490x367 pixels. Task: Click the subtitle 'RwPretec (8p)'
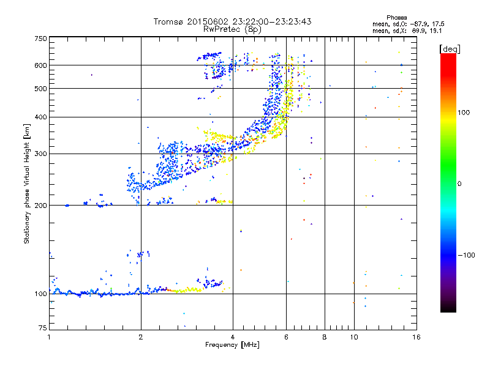[233, 29]
